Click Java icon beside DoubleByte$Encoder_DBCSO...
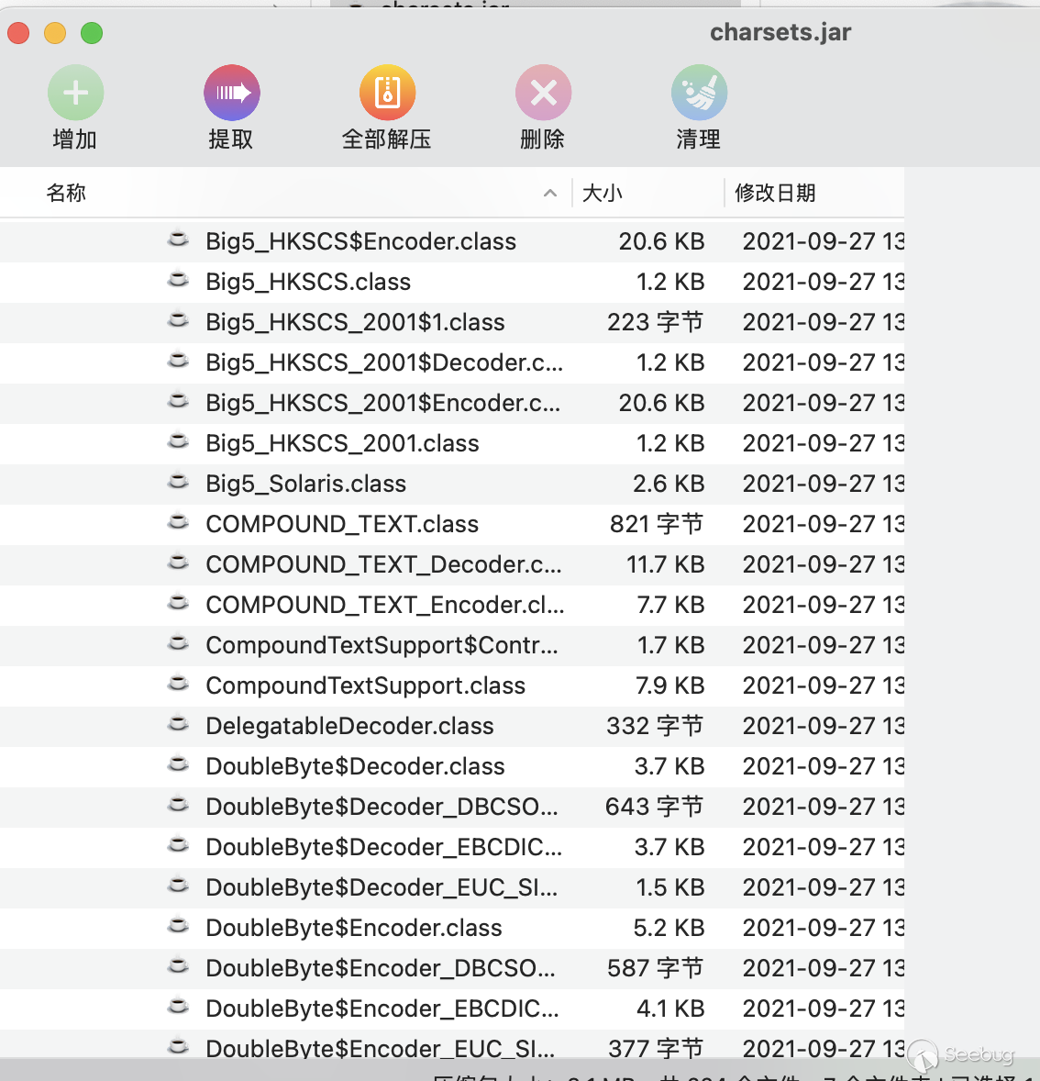 pyautogui.click(x=179, y=965)
